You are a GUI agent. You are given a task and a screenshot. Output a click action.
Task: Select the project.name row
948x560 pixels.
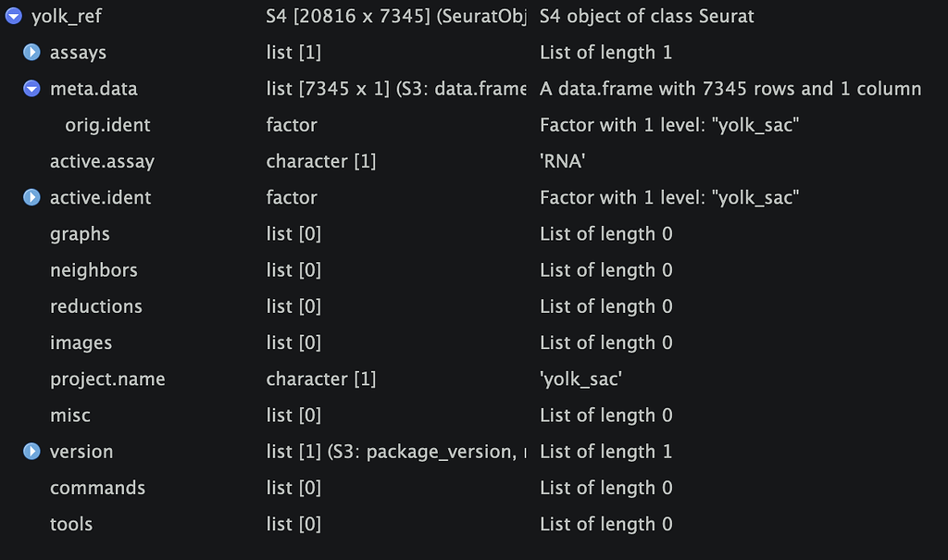(474, 380)
